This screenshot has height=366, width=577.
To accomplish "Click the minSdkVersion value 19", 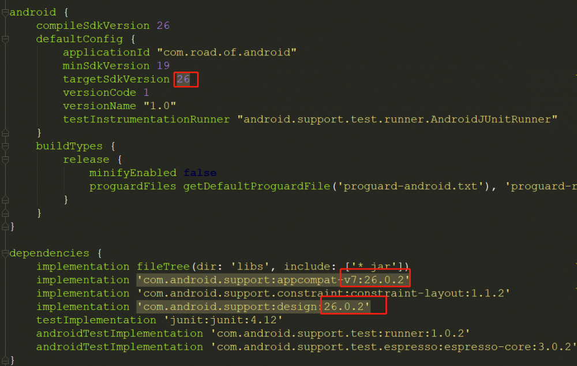I will pos(162,65).
